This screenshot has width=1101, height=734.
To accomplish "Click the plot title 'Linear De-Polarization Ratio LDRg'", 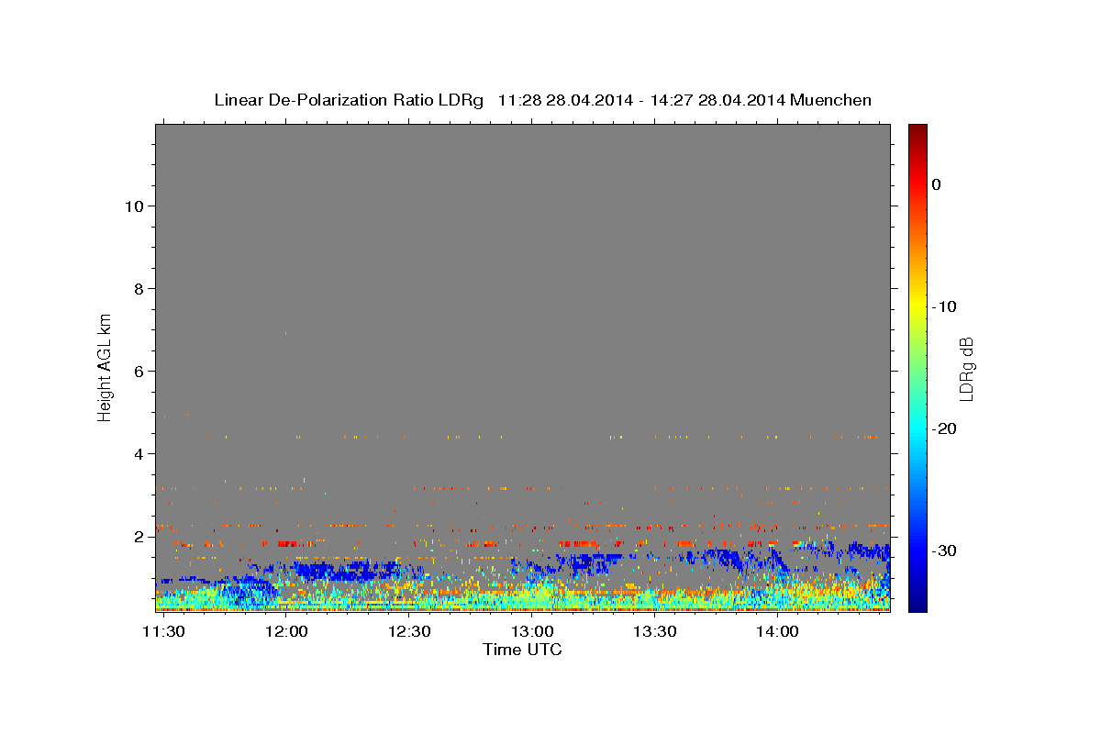I will (349, 100).
